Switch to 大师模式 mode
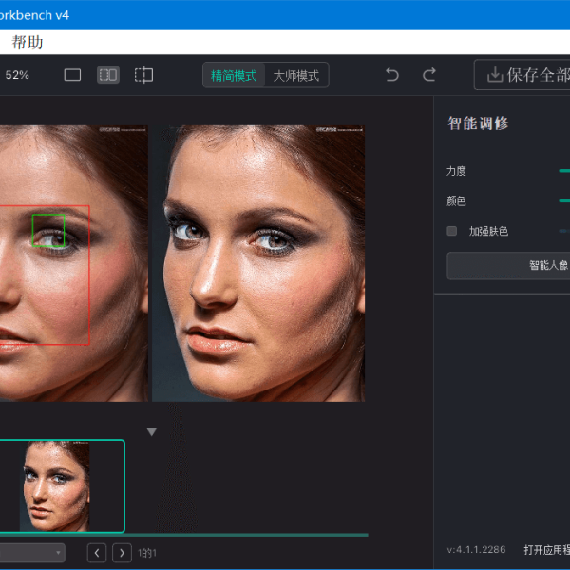 click(x=295, y=76)
